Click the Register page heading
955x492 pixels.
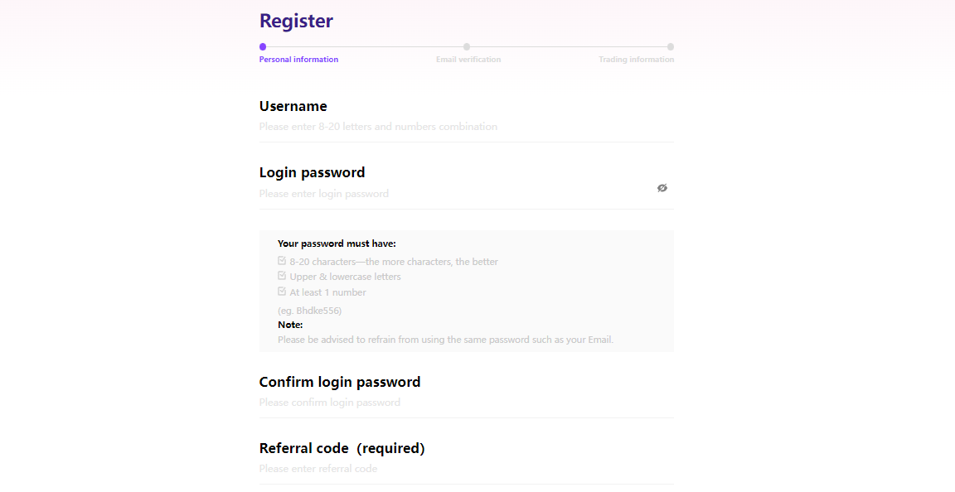[x=296, y=21]
